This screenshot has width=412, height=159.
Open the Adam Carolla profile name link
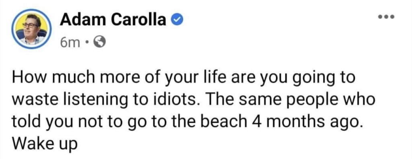113,20
